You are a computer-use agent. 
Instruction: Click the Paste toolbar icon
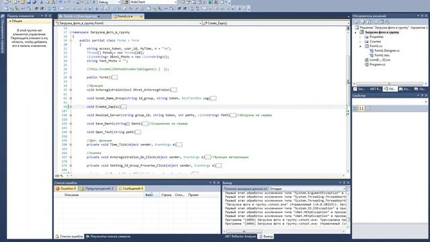coord(53,2)
